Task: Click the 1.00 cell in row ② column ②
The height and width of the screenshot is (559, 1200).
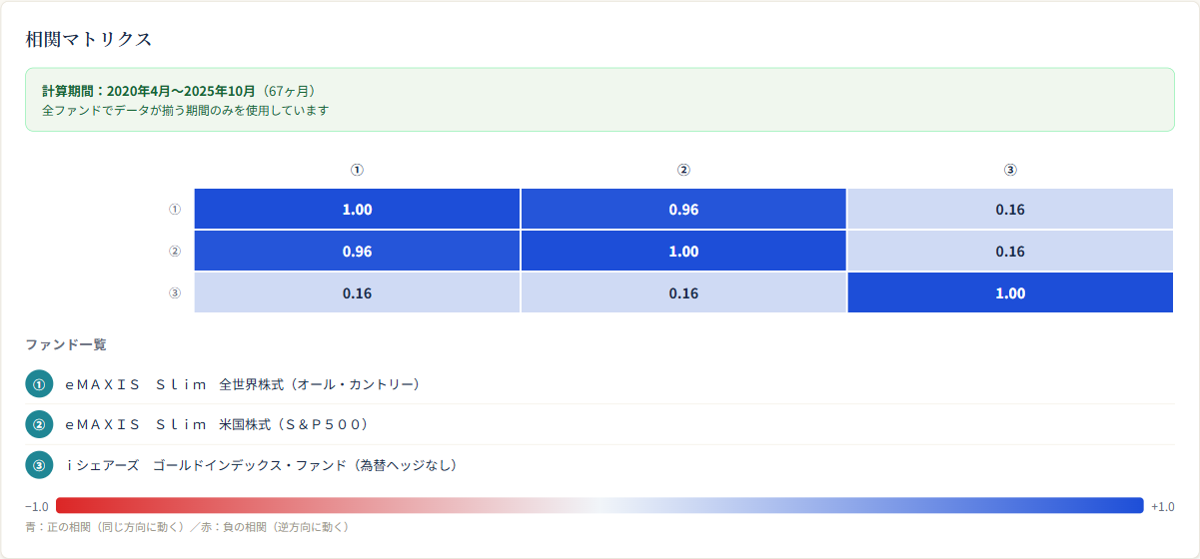Action: pos(683,251)
